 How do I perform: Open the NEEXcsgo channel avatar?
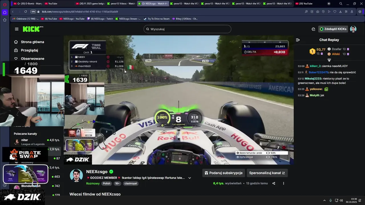tap(76, 175)
